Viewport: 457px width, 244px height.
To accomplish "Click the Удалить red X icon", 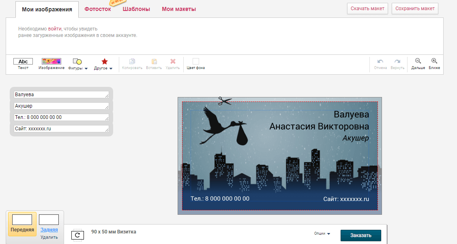I will pyautogui.click(x=173, y=62).
